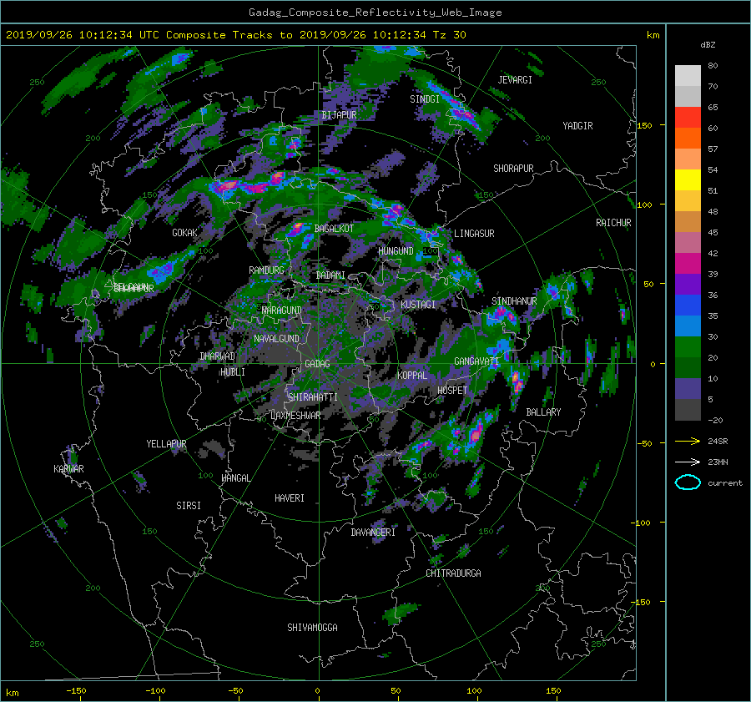751x702 pixels.
Task: Click the blue 35 dBZ color swatch
Action: [x=688, y=306]
